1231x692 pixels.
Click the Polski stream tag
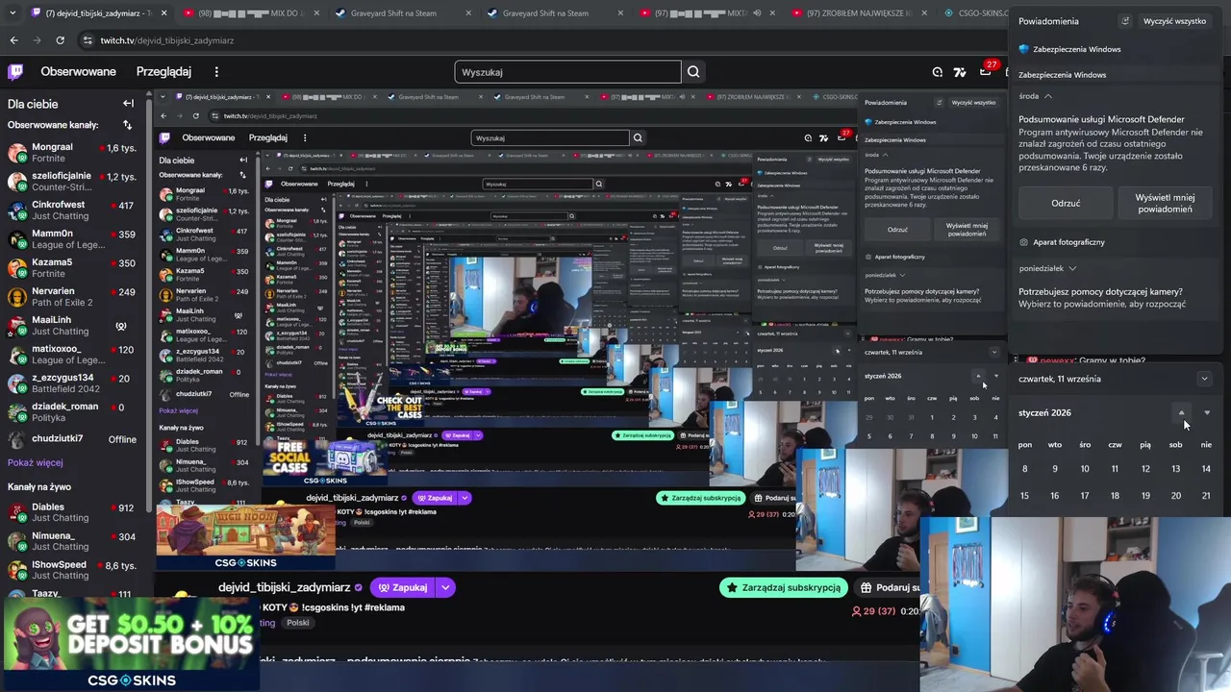(x=298, y=623)
